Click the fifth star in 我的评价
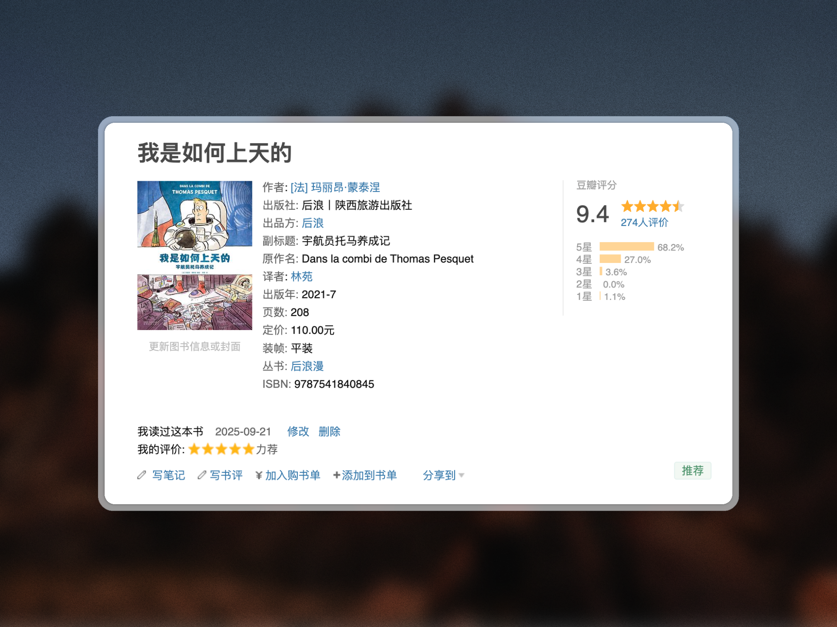 (248, 449)
